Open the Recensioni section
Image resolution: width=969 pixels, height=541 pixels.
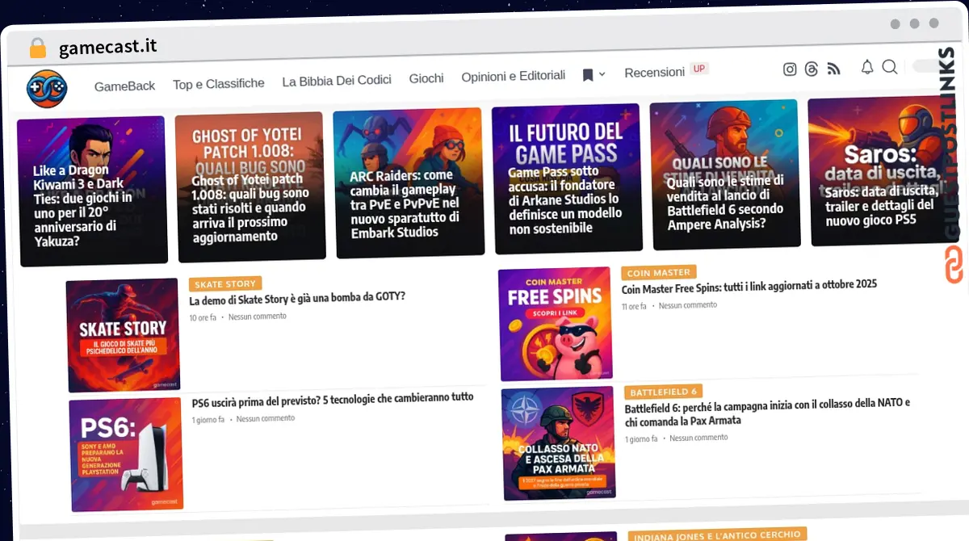pos(654,73)
